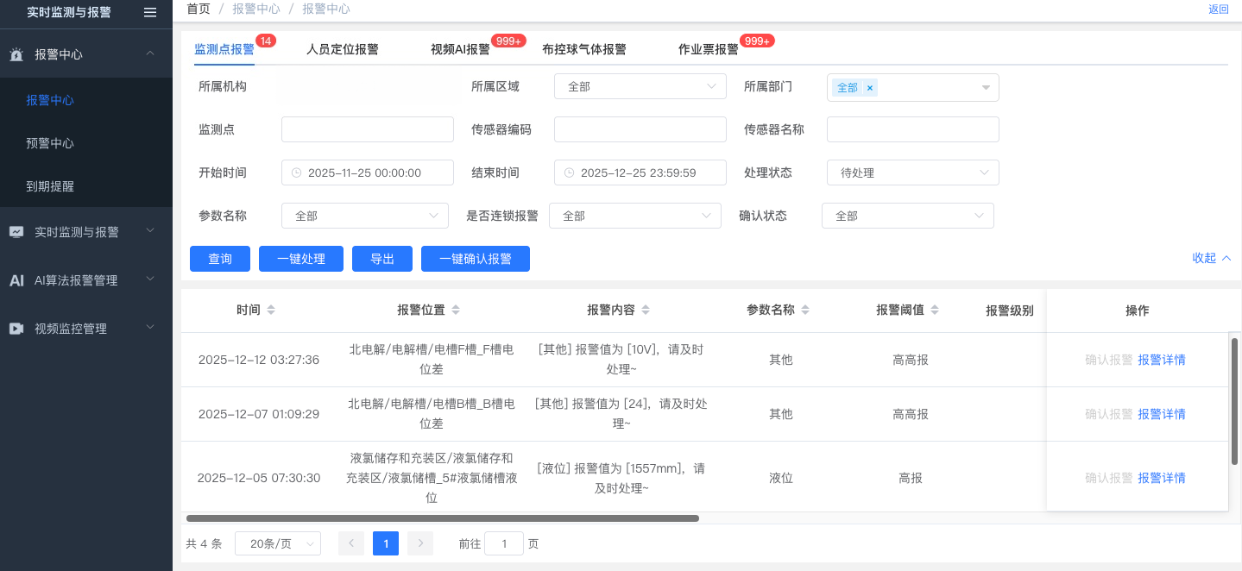Switch to 人员定位报警 tab
Image resolution: width=1242 pixels, height=571 pixels.
pos(342,49)
